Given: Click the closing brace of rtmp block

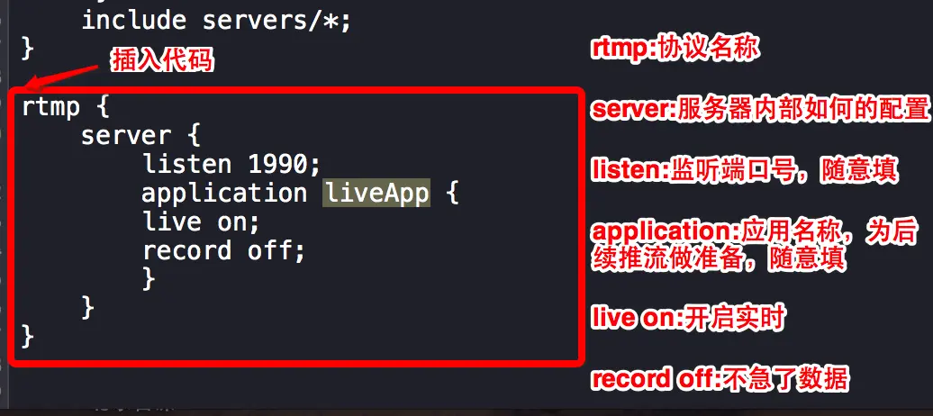Looking at the screenshot, I should click(x=27, y=336).
